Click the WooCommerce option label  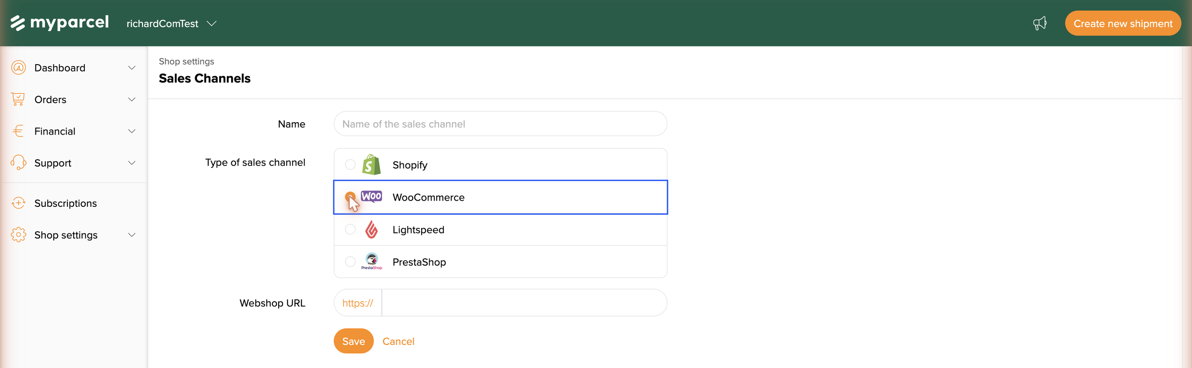(x=428, y=197)
